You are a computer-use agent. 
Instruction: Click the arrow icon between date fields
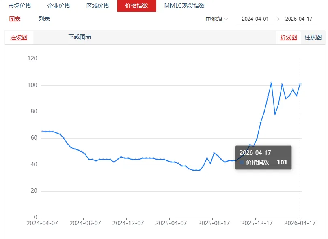[x=277, y=18]
